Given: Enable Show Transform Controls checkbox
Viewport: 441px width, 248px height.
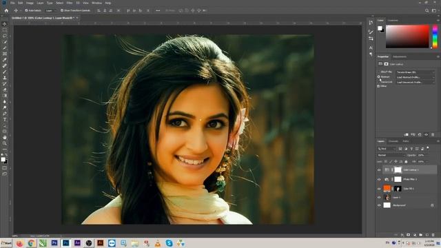Looking at the screenshot, I should tap(62, 10).
